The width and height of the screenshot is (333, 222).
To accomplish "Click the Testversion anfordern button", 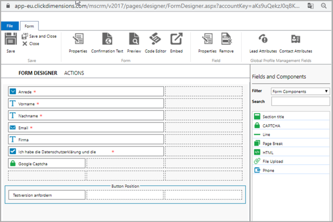I will point(47,195).
